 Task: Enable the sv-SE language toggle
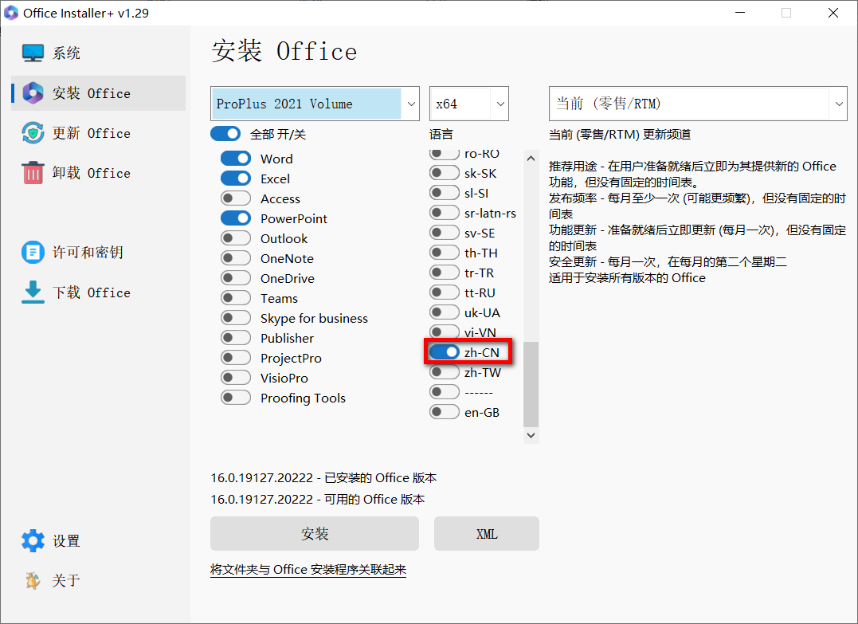point(445,233)
